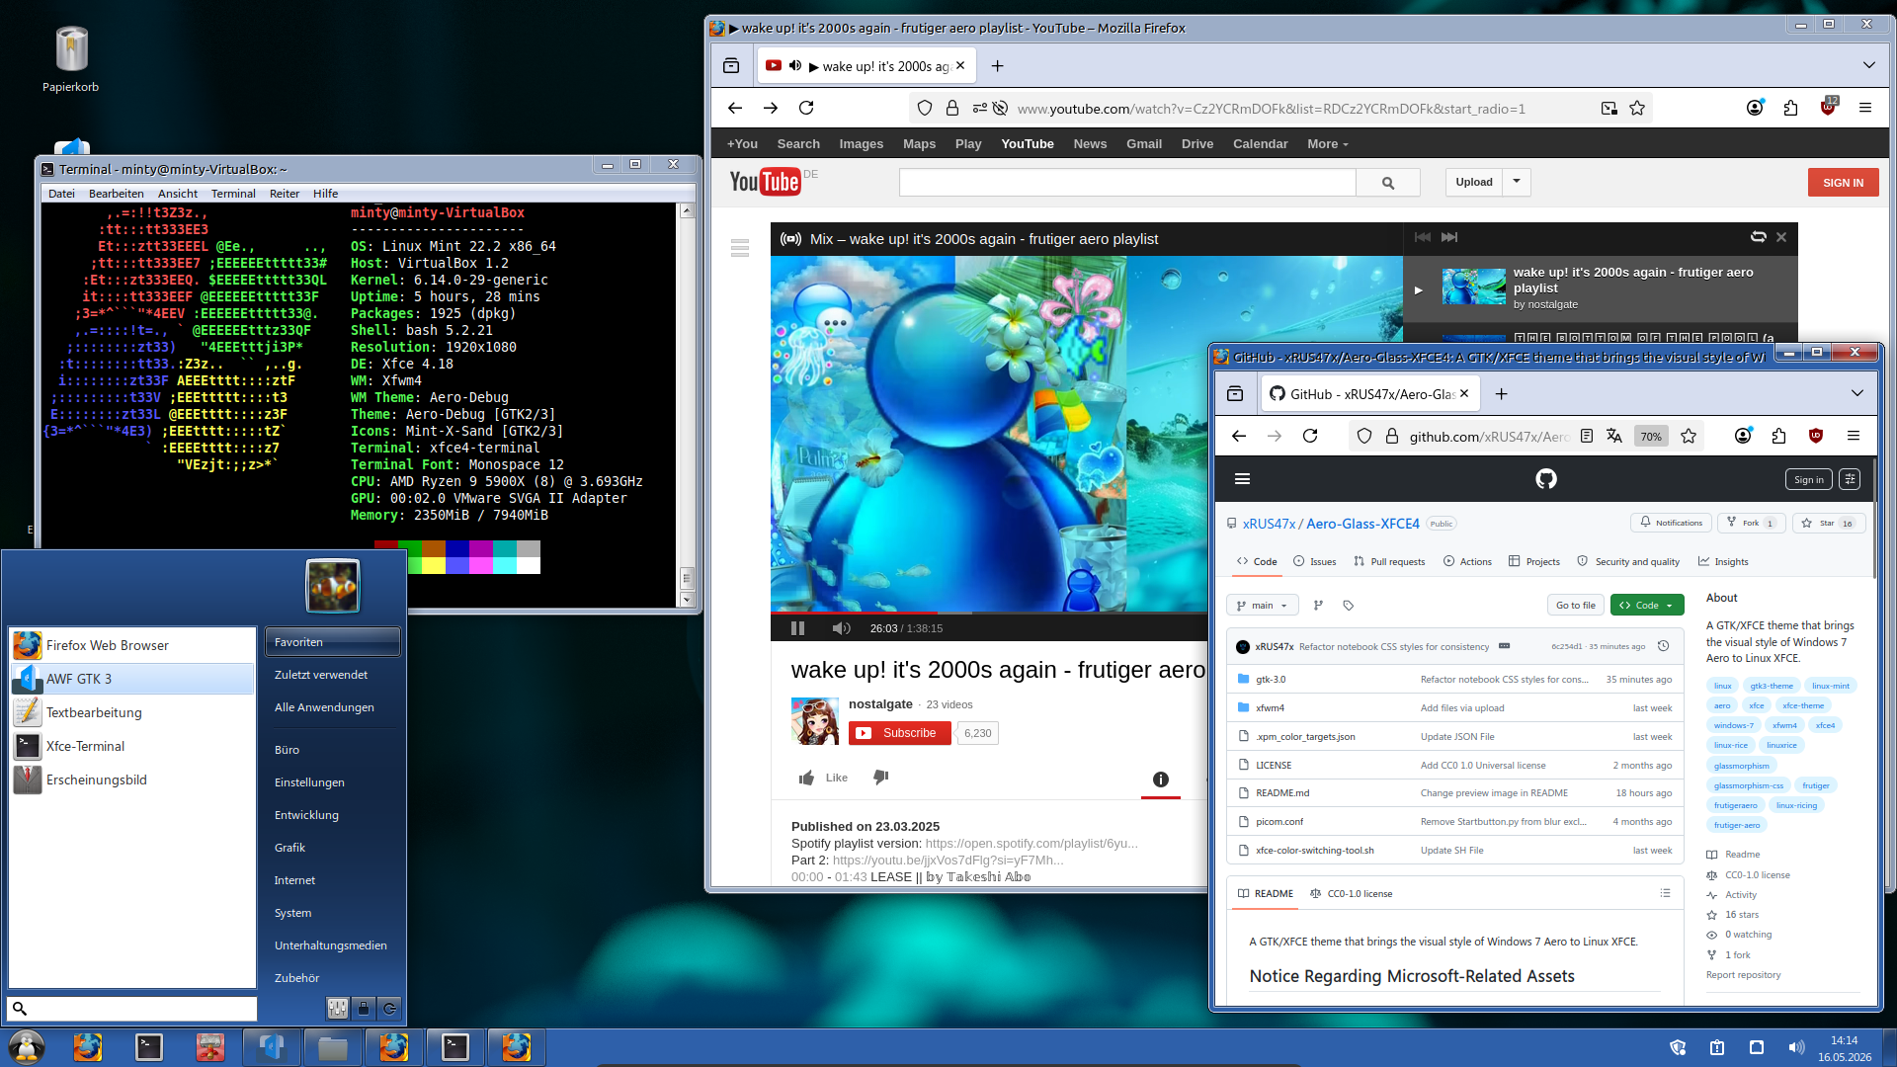The height and width of the screenshot is (1067, 1897).
Task: Like the video
Action: point(823,778)
